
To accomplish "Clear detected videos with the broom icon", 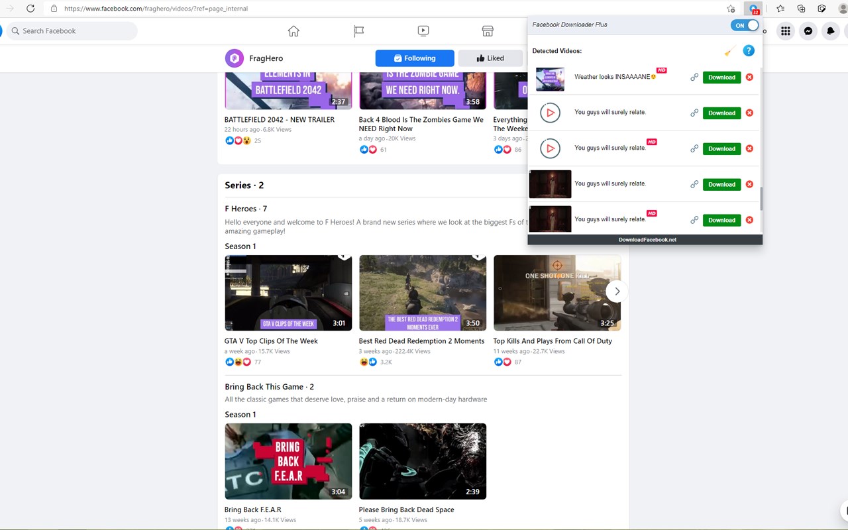I will 729,51.
